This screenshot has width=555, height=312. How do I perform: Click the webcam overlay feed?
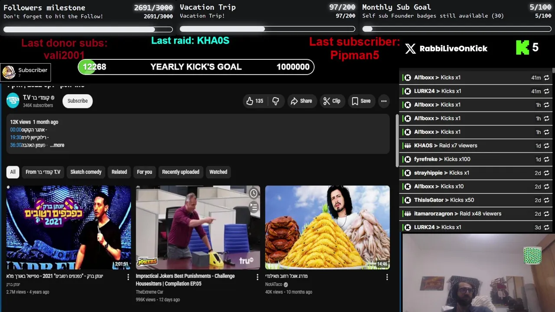[478, 273]
